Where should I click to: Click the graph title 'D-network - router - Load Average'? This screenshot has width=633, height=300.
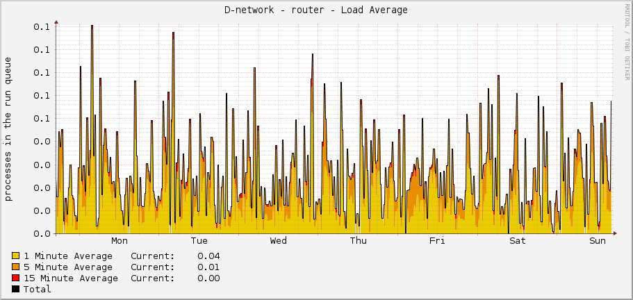pos(316,10)
